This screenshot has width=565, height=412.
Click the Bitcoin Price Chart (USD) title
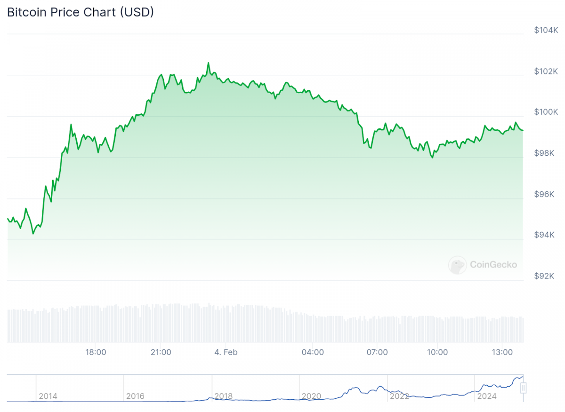click(x=81, y=12)
